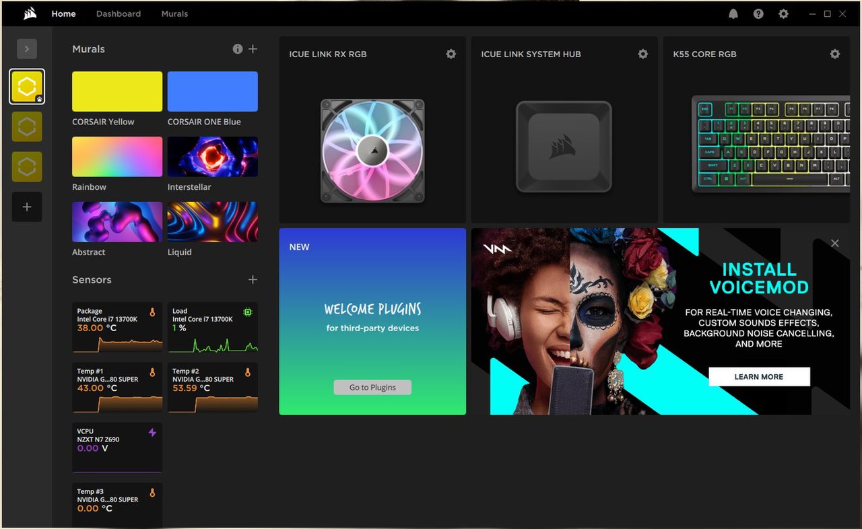This screenshot has width=862, height=529.
Task: Switch to the Home tab
Action: click(x=63, y=13)
